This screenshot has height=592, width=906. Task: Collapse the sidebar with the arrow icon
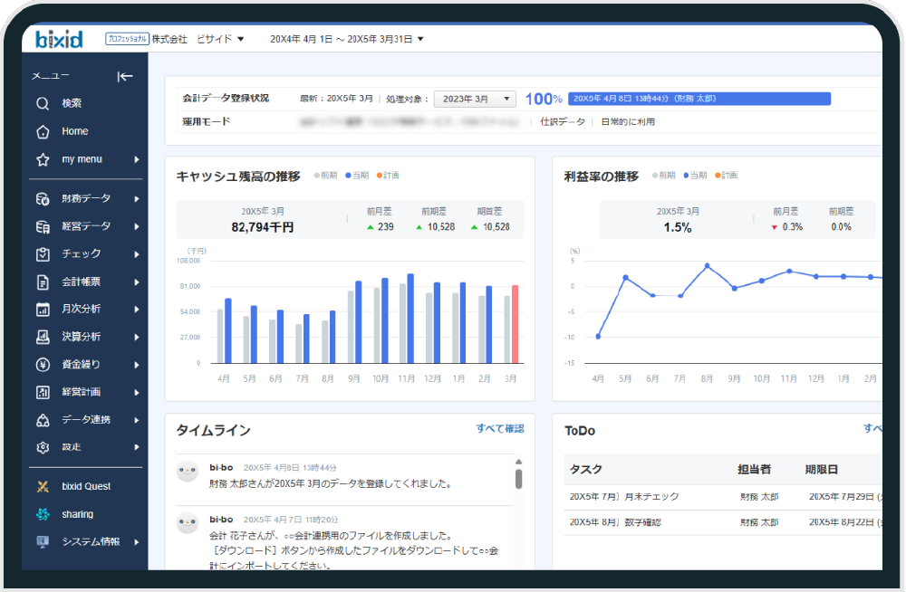tap(125, 76)
